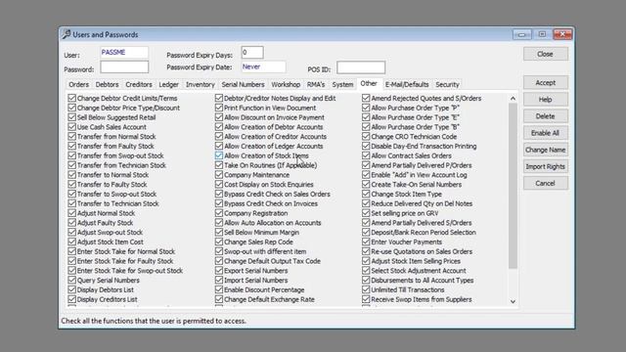Toggle Sell Below Minimum Margin checkbox

tap(219, 233)
